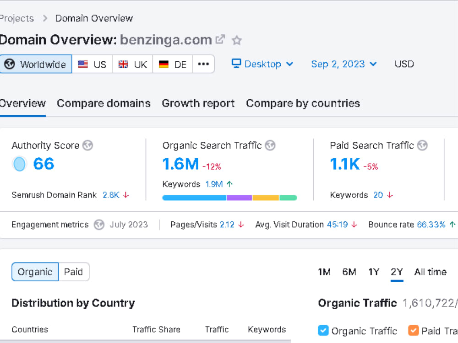This screenshot has height=343, width=458.
Task: Open the Growth report tab
Action: tap(198, 103)
